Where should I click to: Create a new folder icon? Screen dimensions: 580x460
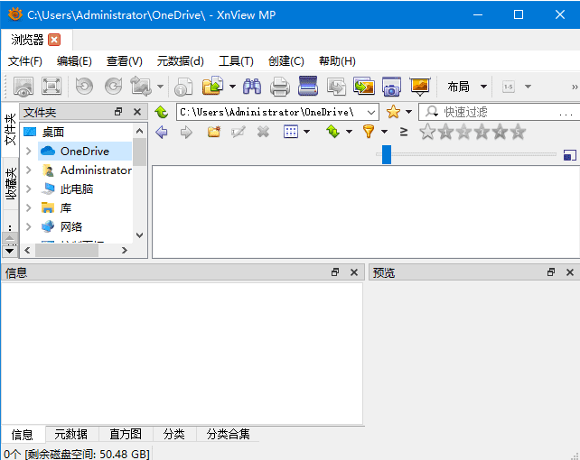click(214, 132)
